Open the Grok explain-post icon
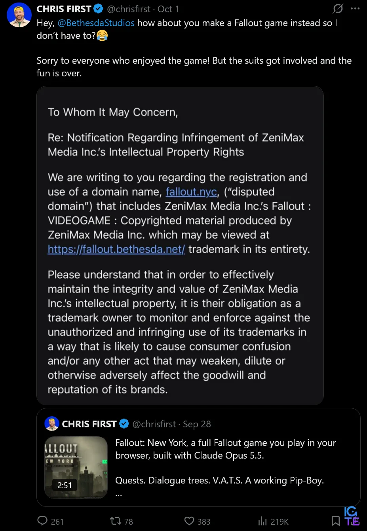This screenshot has height=531, width=367. coord(338,8)
